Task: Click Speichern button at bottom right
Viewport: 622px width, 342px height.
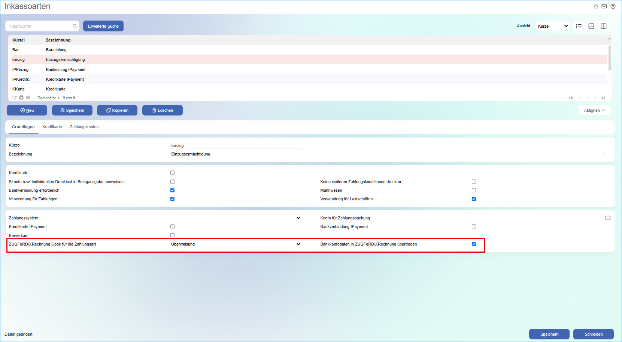Action: (x=549, y=334)
